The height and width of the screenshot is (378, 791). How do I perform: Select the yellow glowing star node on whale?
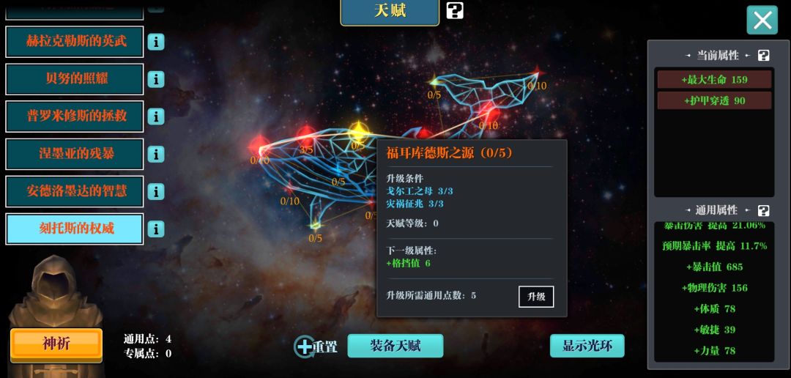357,132
